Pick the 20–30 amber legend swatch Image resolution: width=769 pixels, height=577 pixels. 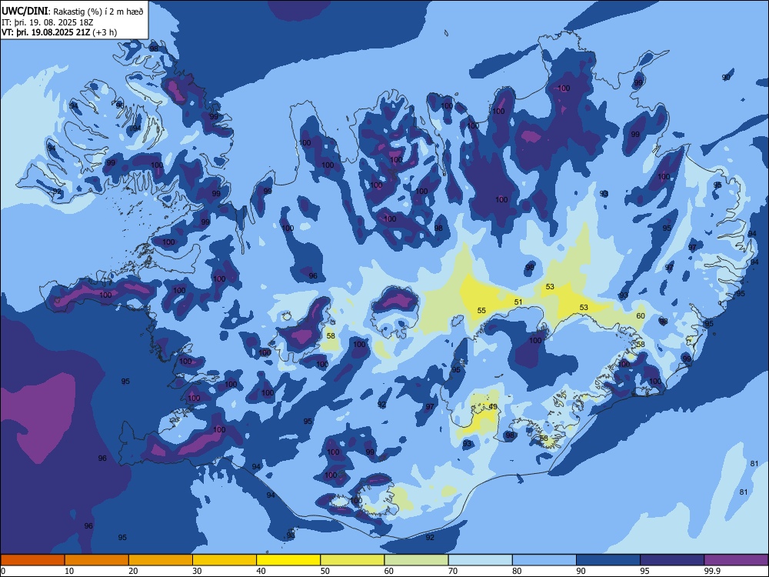point(161,560)
